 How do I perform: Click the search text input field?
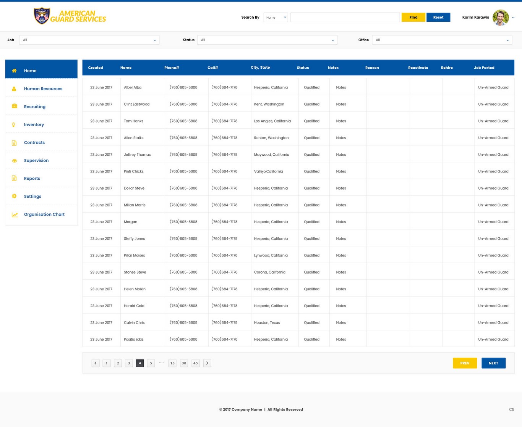345,17
